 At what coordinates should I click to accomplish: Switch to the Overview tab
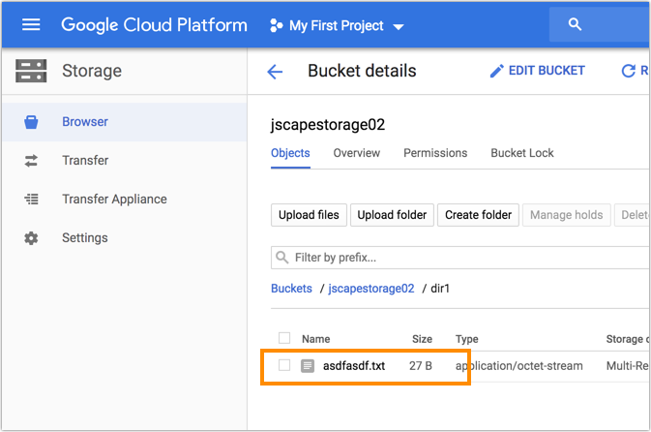(x=356, y=153)
